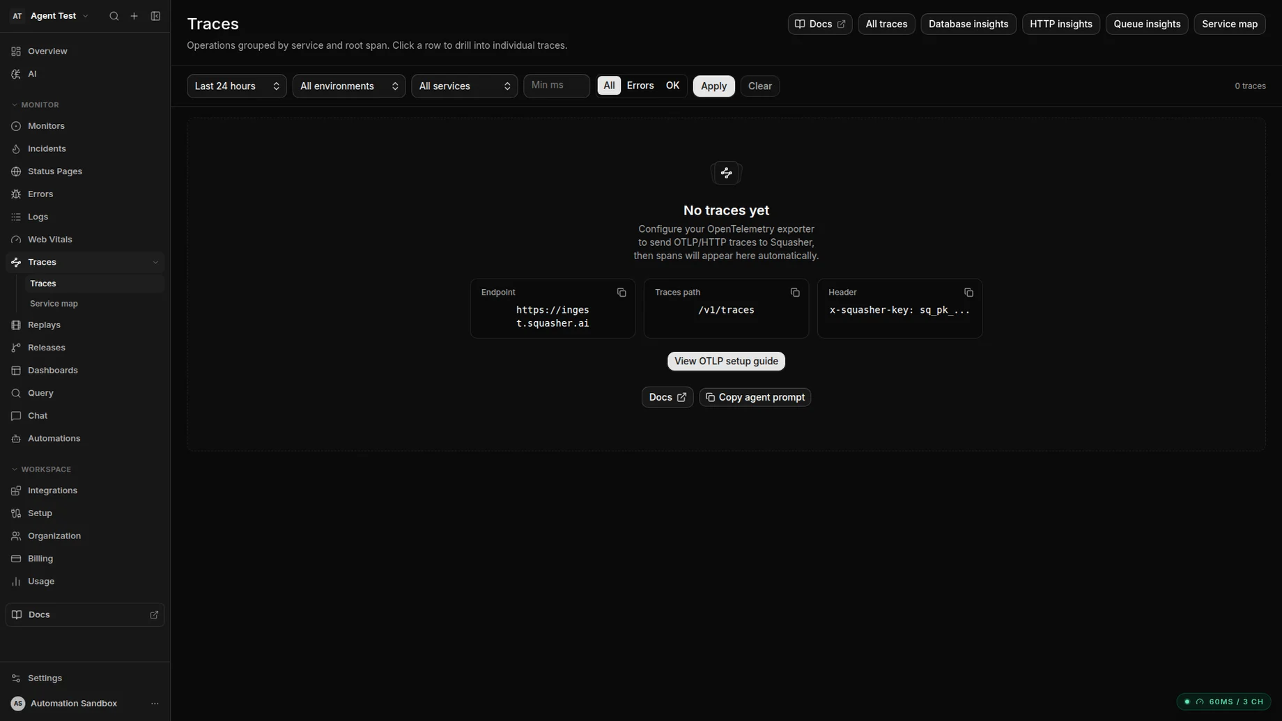Copy the Endpoint value

pyautogui.click(x=621, y=293)
